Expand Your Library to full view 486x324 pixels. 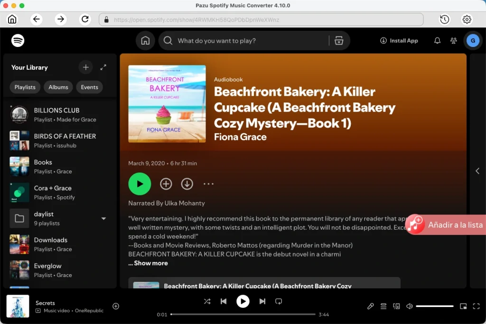(103, 67)
